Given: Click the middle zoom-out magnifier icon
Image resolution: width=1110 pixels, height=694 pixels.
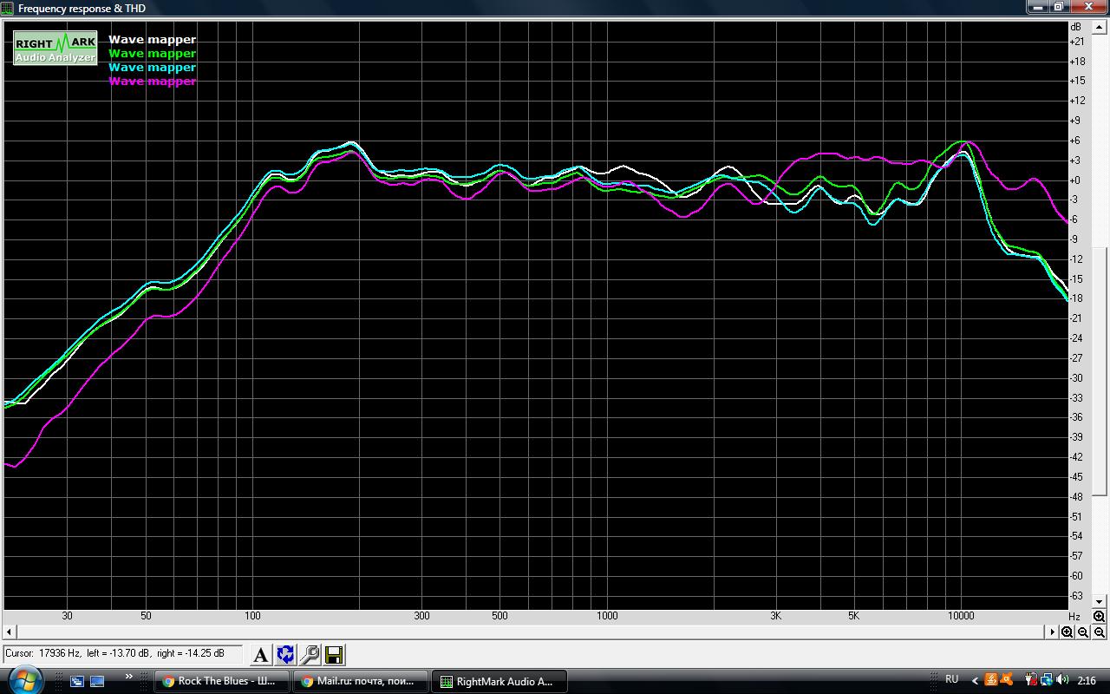Looking at the screenshot, I should click(1083, 632).
